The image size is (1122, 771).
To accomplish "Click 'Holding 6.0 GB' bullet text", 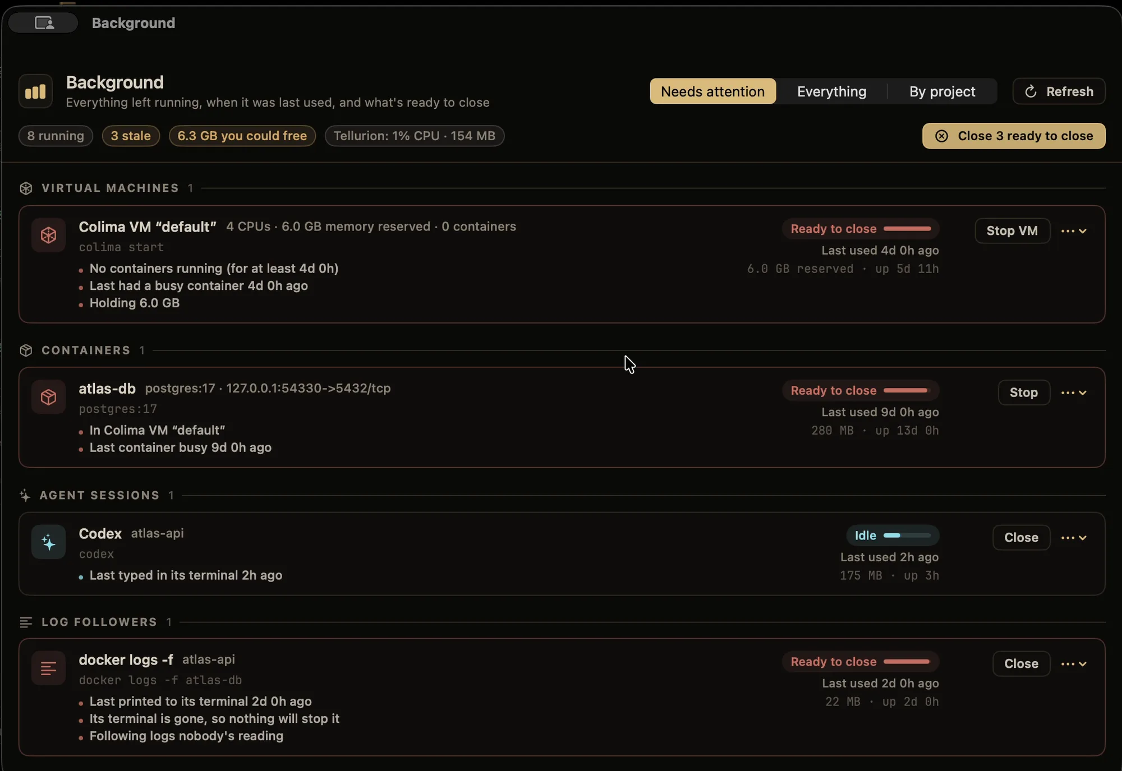I will [x=135, y=303].
